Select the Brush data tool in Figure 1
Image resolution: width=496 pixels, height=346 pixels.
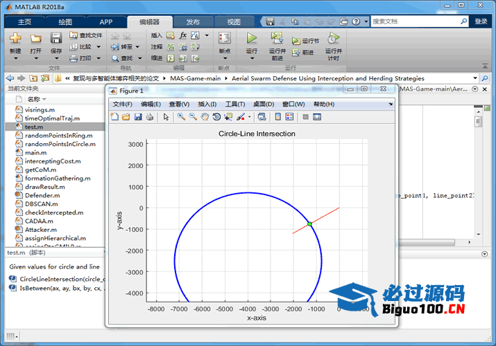coord(241,117)
